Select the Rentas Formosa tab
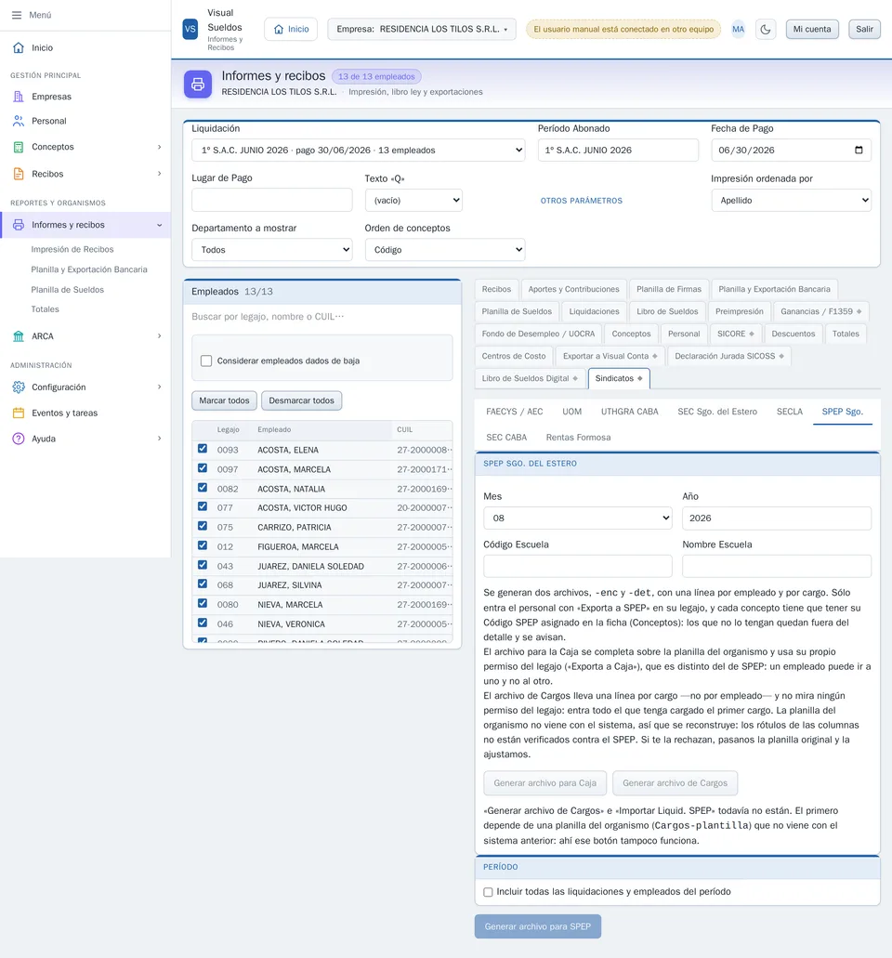 pyautogui.click(x=578, y=438)
